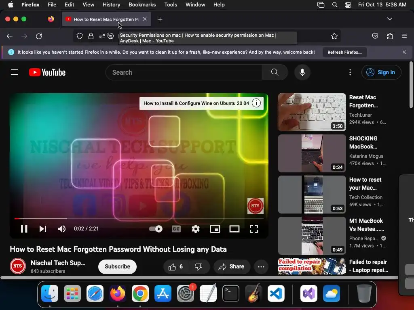This screenshot has width=414, height=310.
Task: Open Firefox extensions puzzle icon
Action: click(390, 36)
